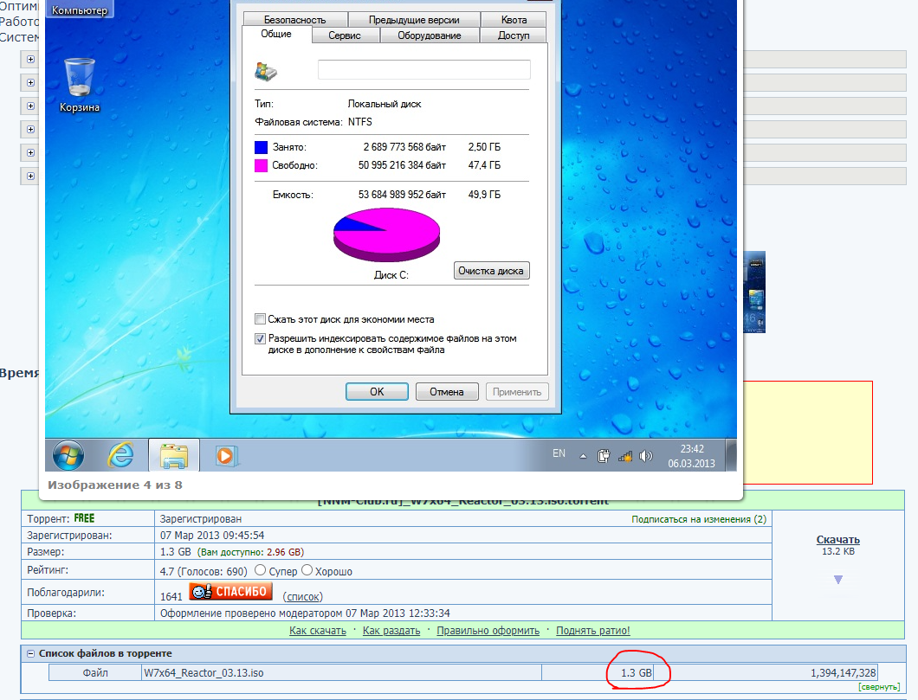
Task: Open the volume speaker tray icon
Action: pyautogui.click(x=646, y=455)
